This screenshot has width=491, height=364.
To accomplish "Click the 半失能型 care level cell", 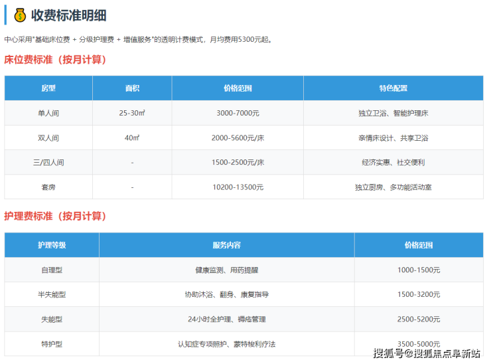I will click(52, 294).
